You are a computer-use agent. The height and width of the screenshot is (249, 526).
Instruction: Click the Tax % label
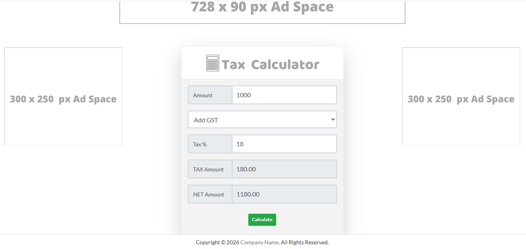(200, 145)
